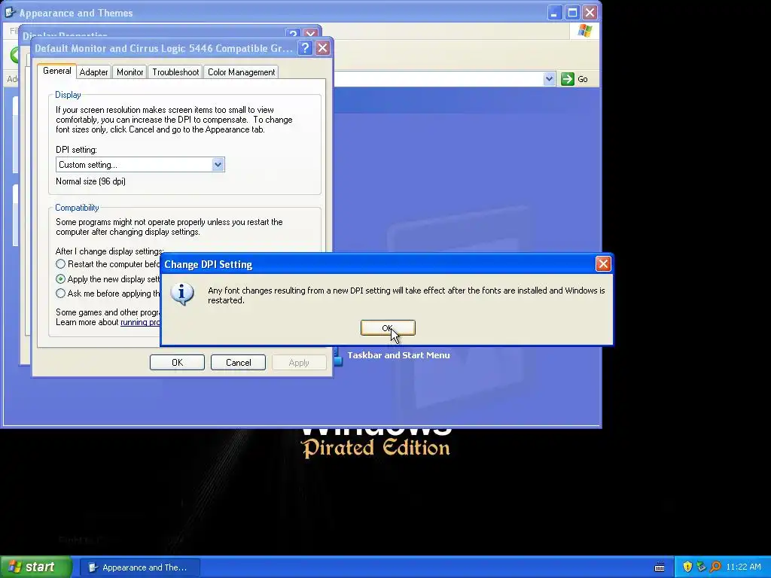Select the General tab
771x578 pixels.
click(57, 71)
